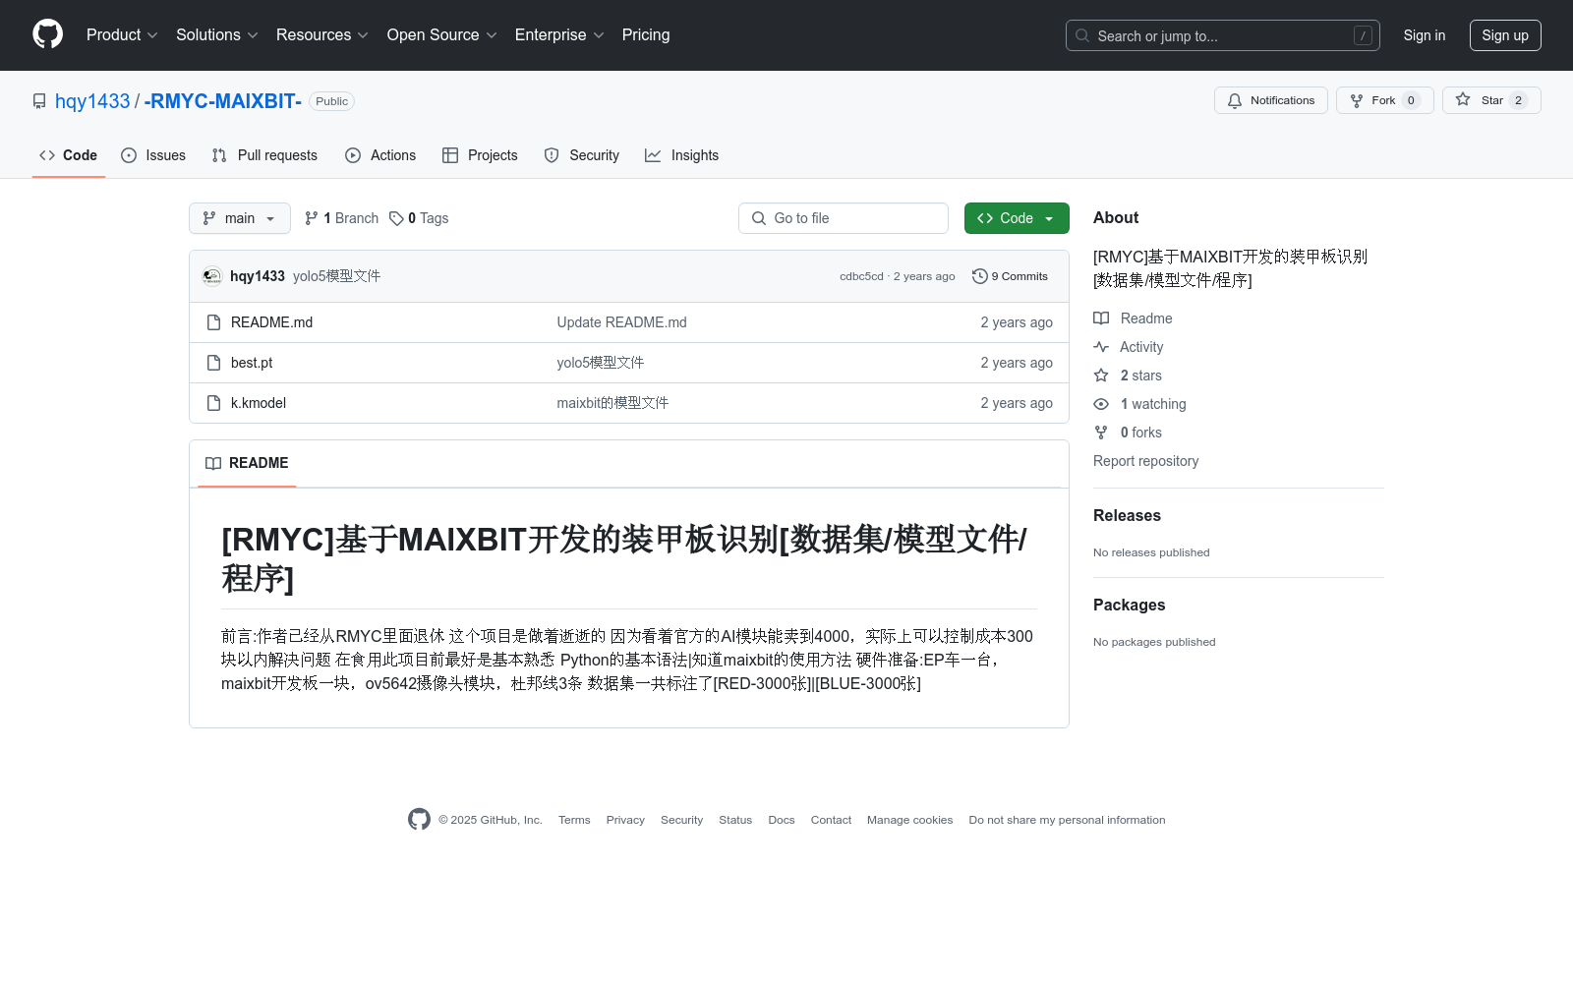View the 2 stars link

[1128, 376]
